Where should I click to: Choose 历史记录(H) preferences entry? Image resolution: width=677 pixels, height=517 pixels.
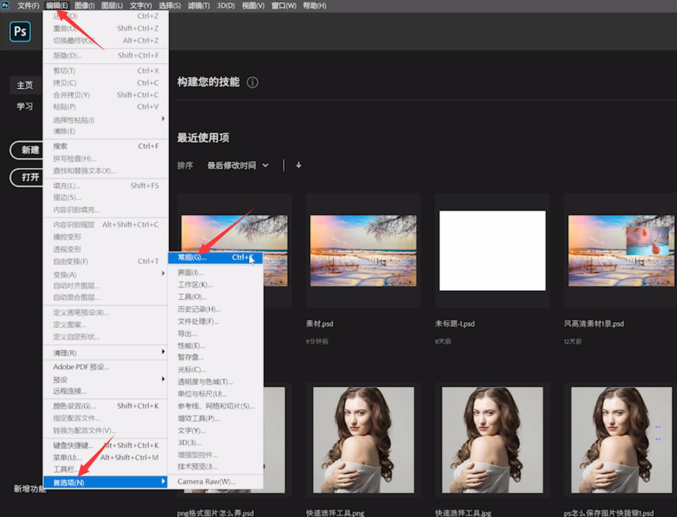click(215, 309)
